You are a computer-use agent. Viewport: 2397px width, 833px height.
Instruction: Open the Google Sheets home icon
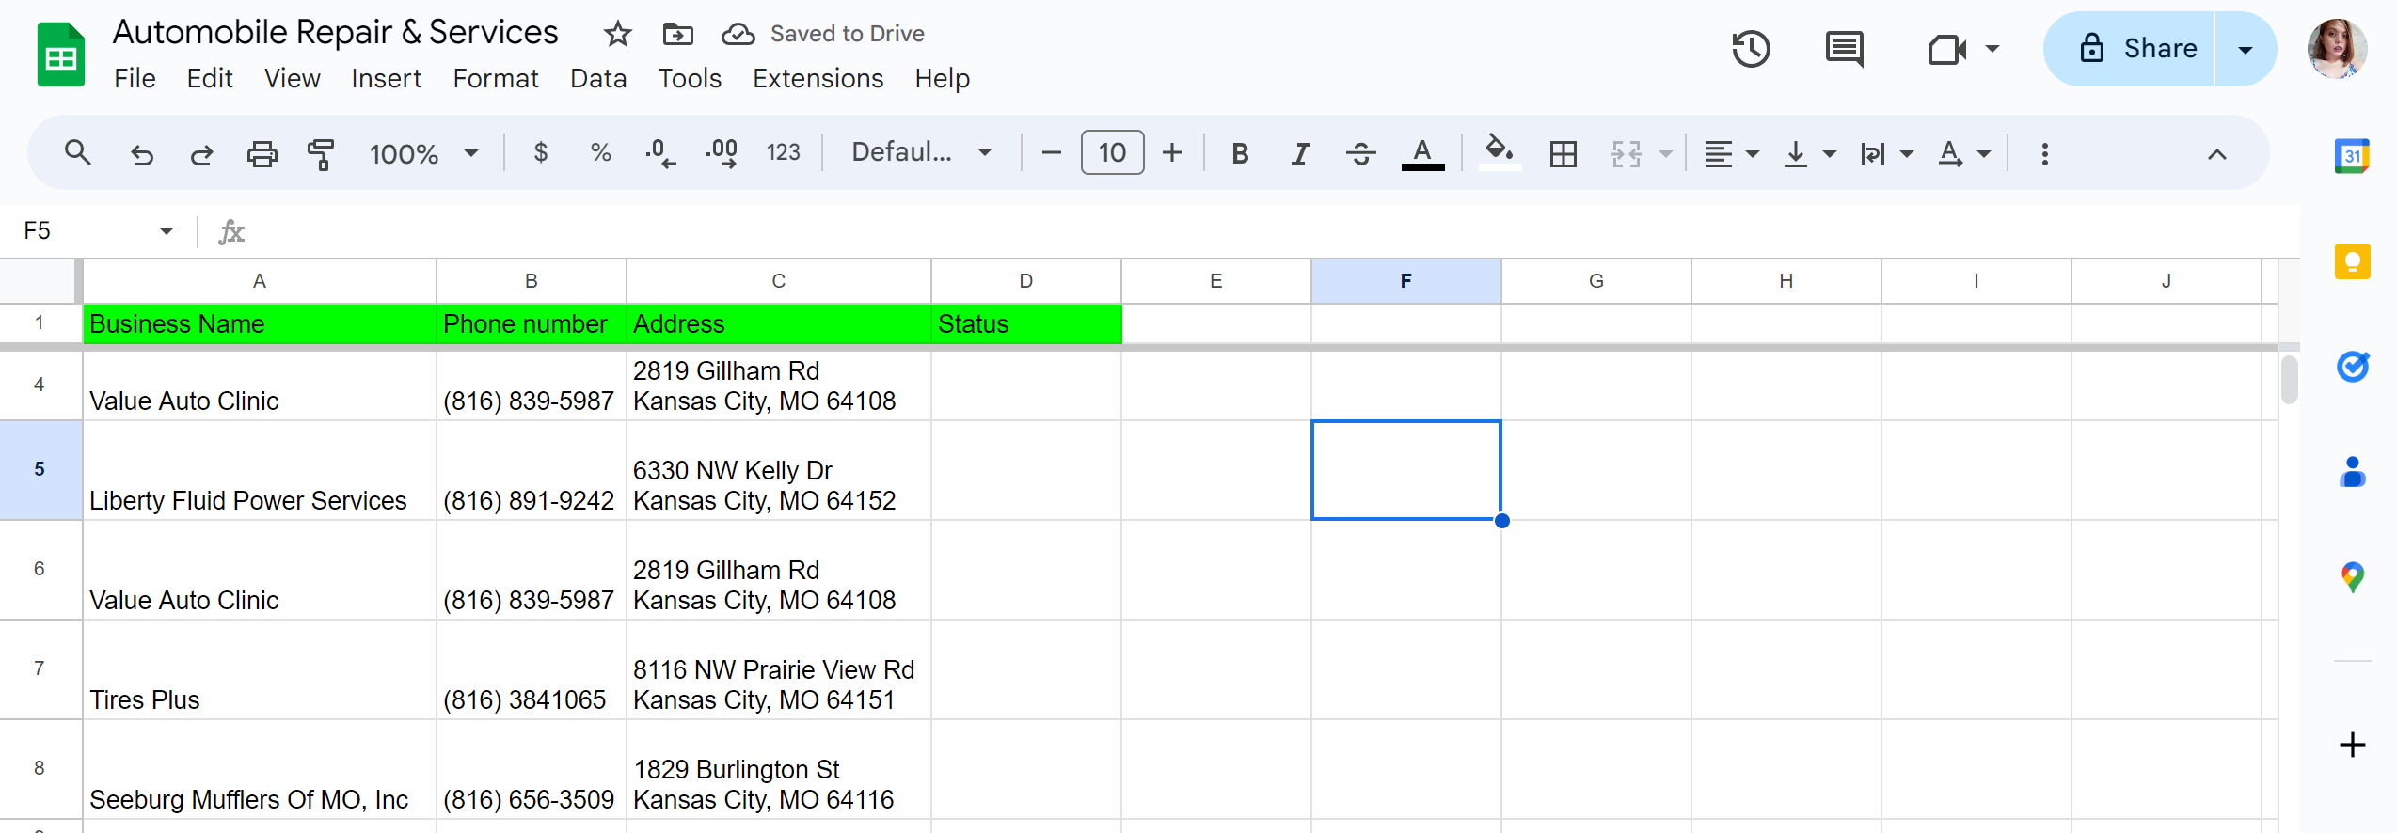click(x=61, y=55)
